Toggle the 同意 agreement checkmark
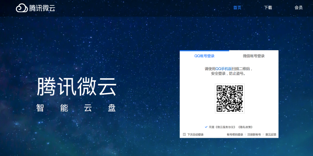Image resolution: width=313 pixels, height=156 pixels. tap(206, 127)
